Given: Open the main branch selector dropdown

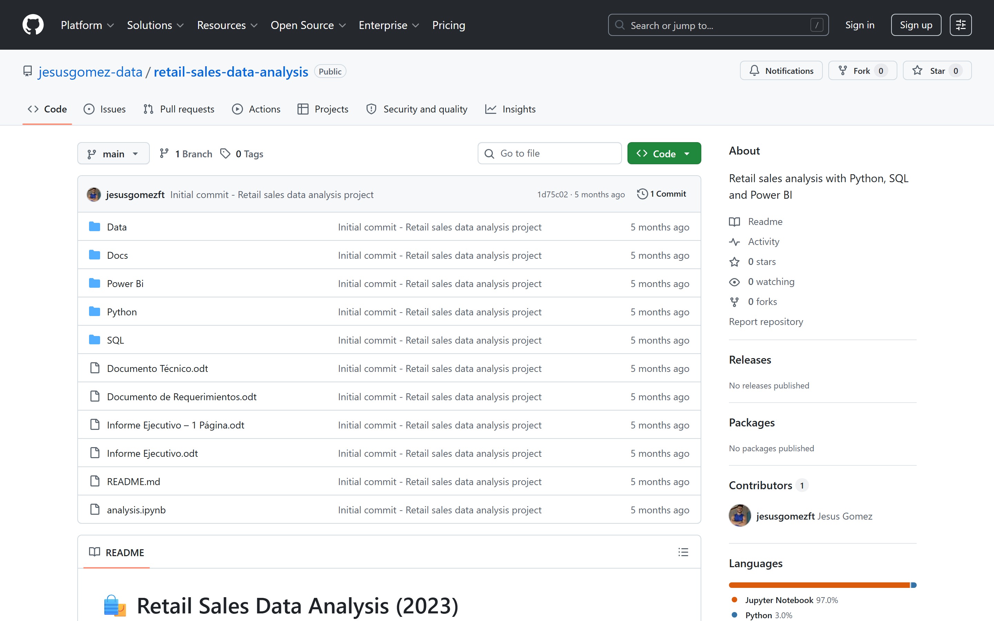Looking at the screenshot, I should 113,154.
